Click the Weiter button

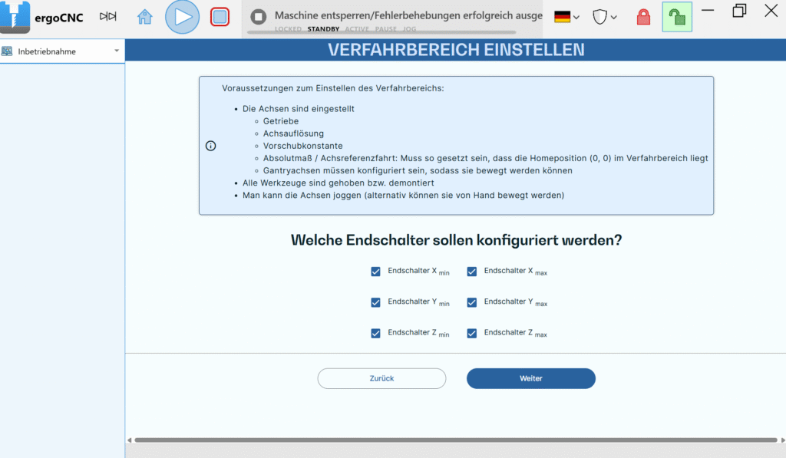pyautogui.click(x=530, y=378)
